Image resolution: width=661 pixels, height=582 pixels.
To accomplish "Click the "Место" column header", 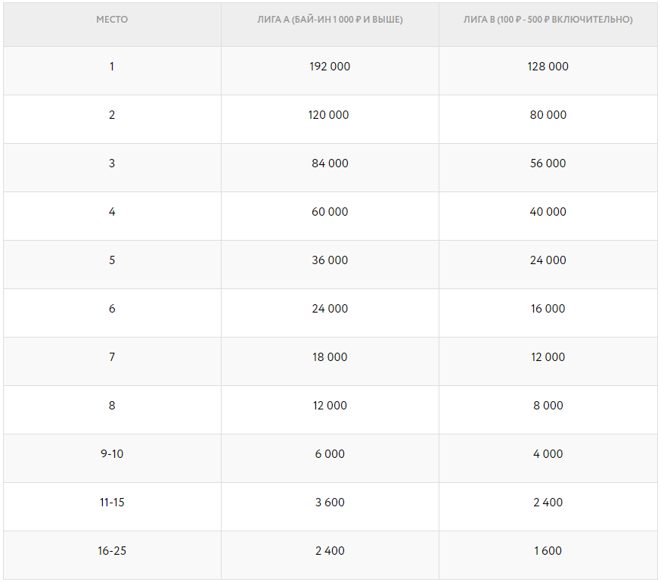I will [x=112, y=20].
